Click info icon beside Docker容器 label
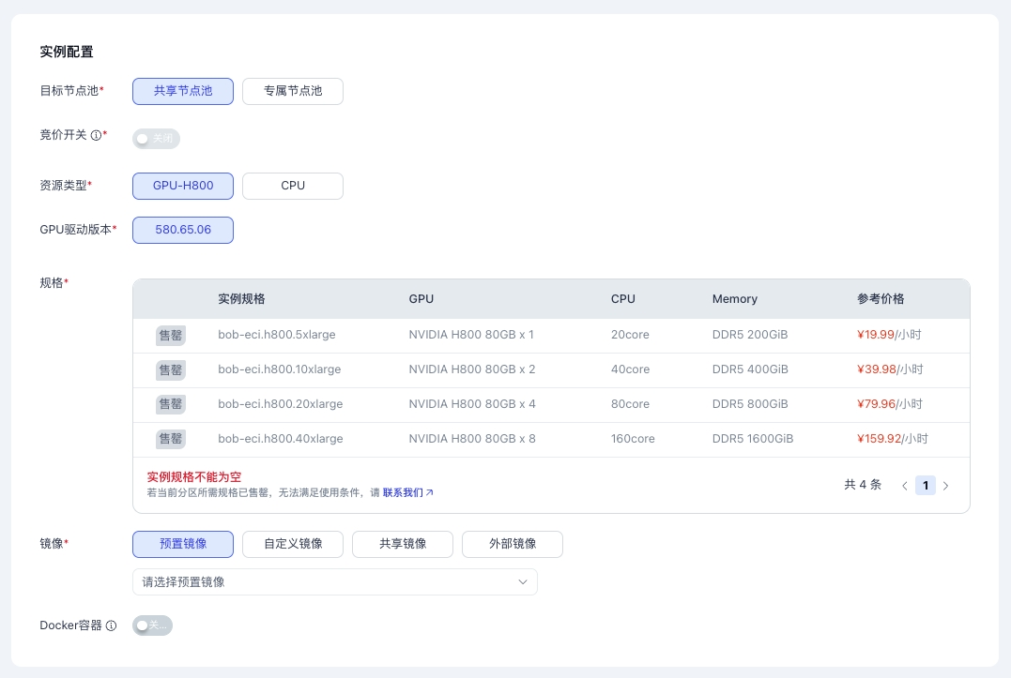The width and height of the screenshot is (1011, 678). [x=111, y=625]
